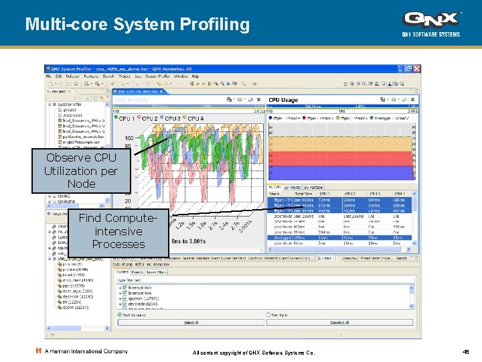This screenshot has height=362, width=482.
Task: Click CPU Activity chart-type icon
Action: pyautogui.click(x=229, y=99)
